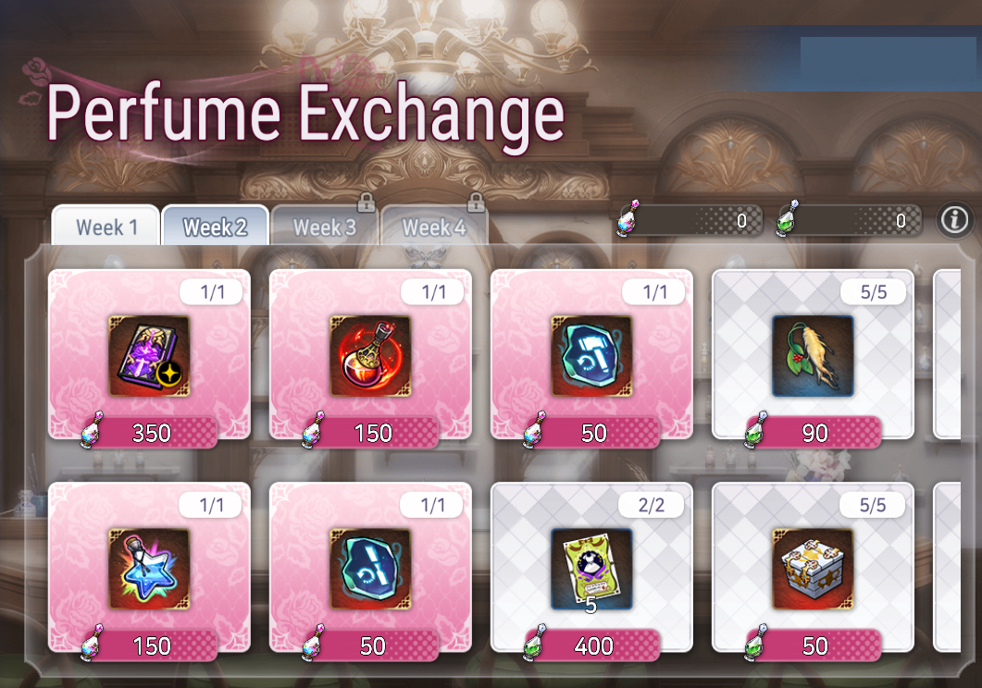Select the blade rune stone item

pyautogui.click(x=370, y=569)
